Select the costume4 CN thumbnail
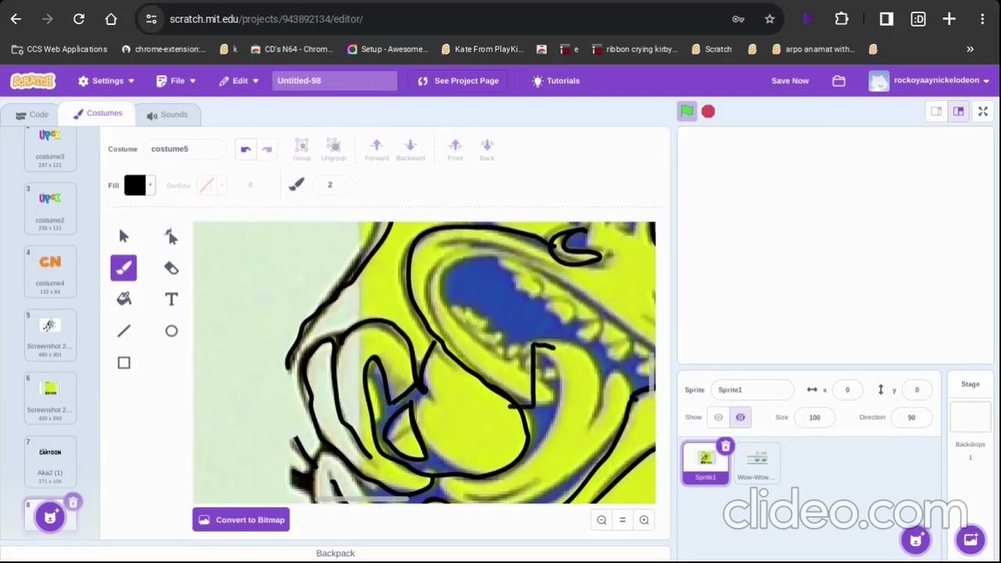1001x563 pixels. click(50, 271)
